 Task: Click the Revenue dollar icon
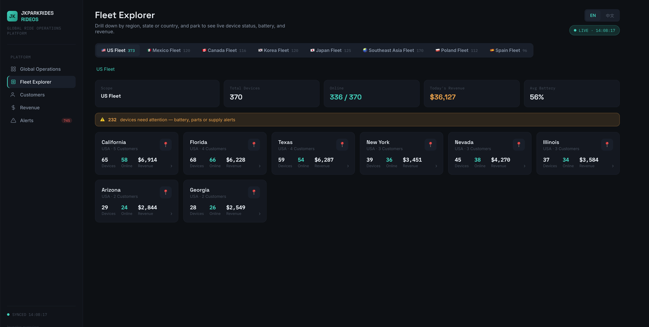[14, 107]
